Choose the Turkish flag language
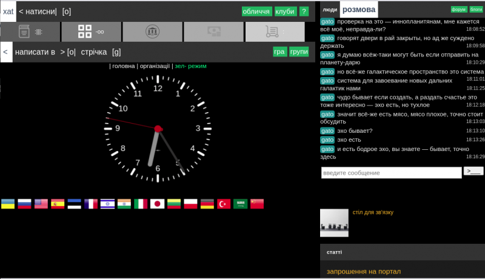 point(224,204)
